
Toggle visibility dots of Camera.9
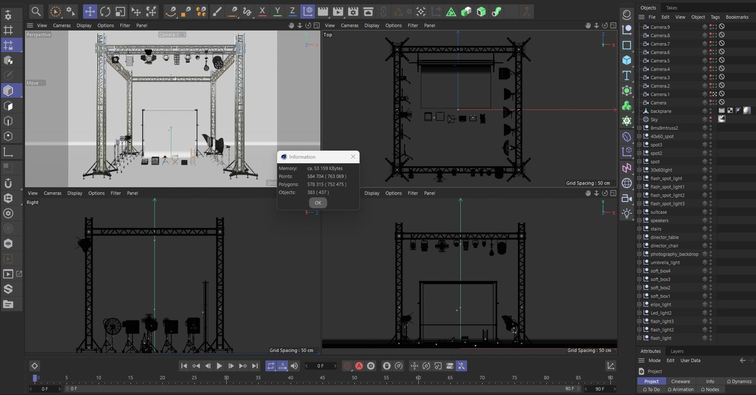tap(711, 27)
